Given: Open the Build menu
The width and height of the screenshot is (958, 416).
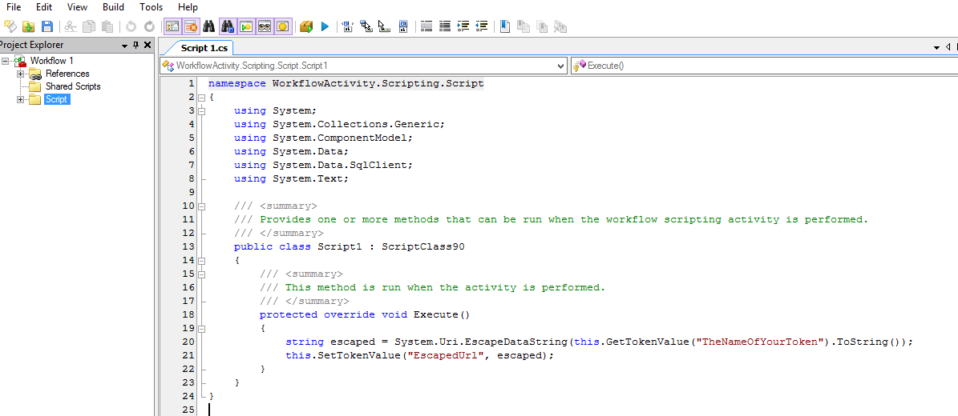Looking at the screenshot, I should point(114,7).
